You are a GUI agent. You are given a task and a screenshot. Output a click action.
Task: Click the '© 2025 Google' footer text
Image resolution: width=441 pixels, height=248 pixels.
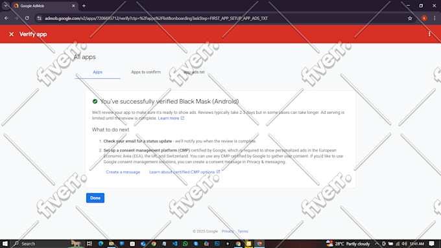[x=206, y=231]
